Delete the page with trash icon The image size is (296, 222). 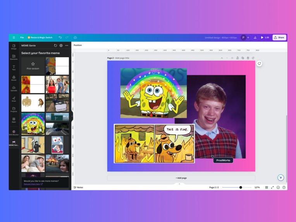[248, 58]
